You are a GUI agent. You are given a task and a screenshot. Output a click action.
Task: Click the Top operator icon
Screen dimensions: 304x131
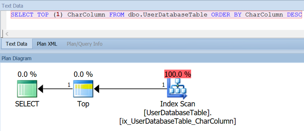[x=83, y=89]
